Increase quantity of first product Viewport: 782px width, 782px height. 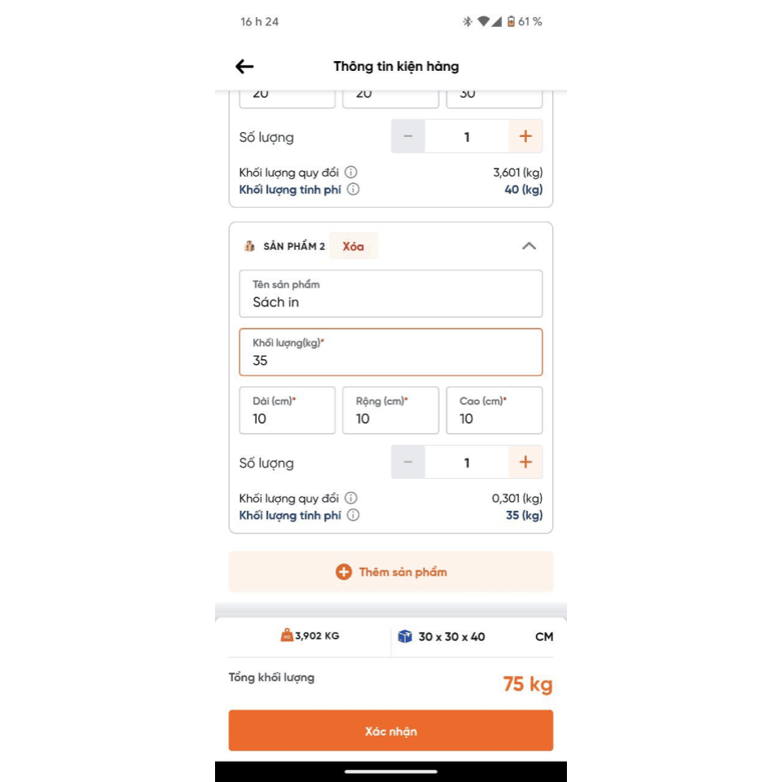(x=525, y=136)
